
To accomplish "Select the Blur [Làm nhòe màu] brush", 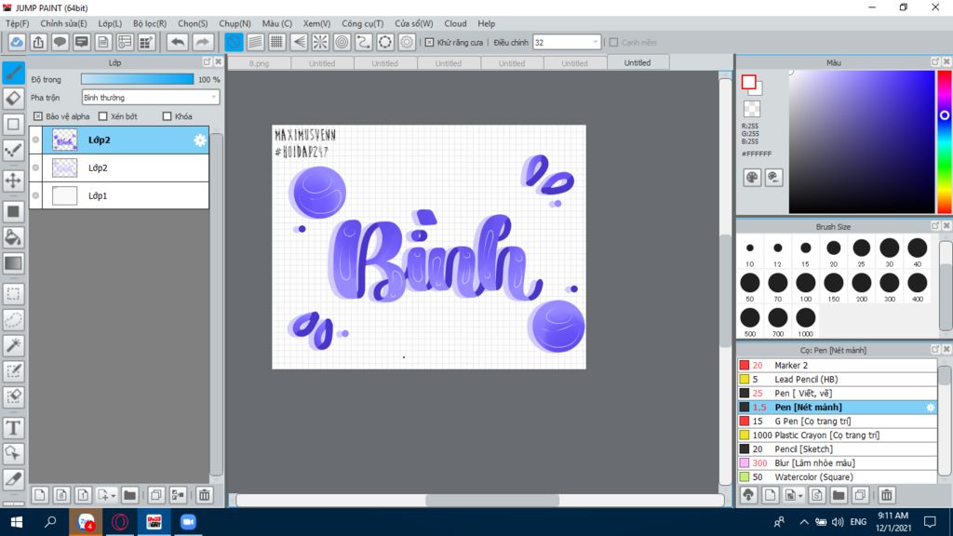I will (x=838, y=463).
